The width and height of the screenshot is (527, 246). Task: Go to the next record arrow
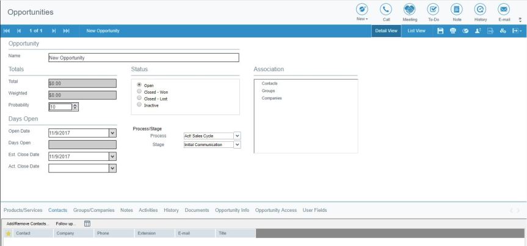53,31
